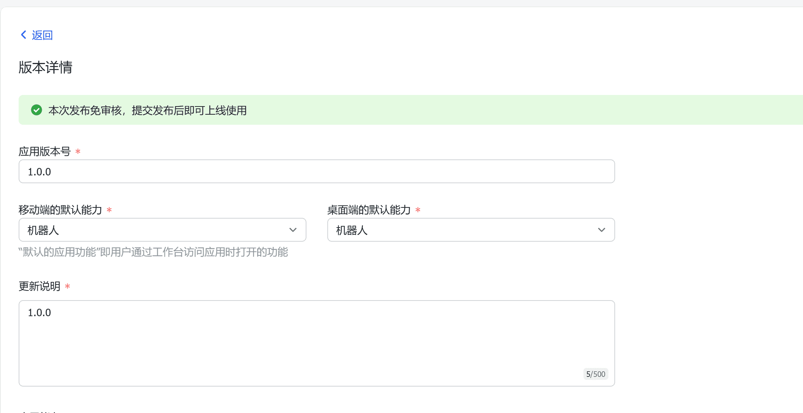Open the 移动端的默认能力 combo box
This screenshot has height=413, width=803.
(157, 230)
